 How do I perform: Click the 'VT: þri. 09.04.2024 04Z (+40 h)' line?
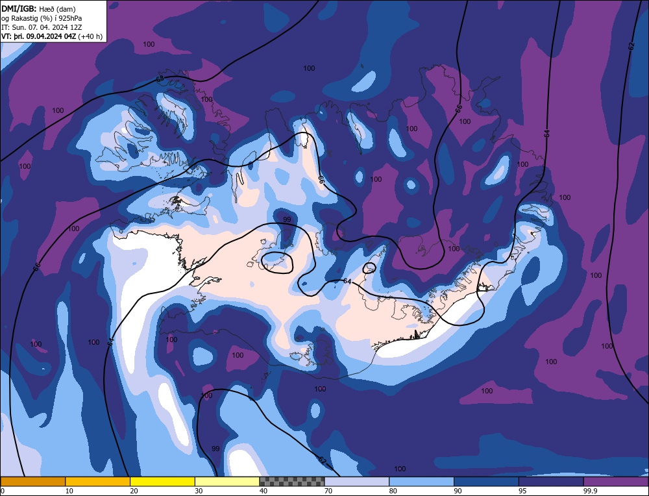click(52, 36)
